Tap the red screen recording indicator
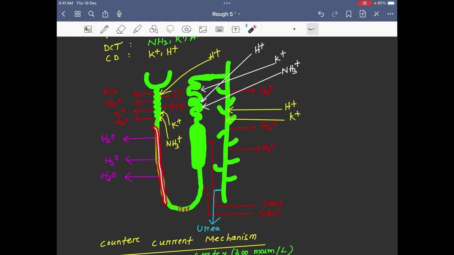 click(x=365, y=3)
